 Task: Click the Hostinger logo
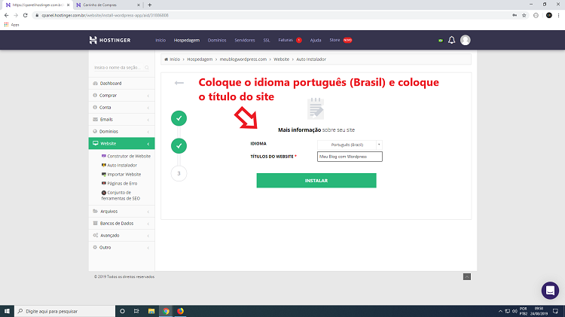[110, 40]
